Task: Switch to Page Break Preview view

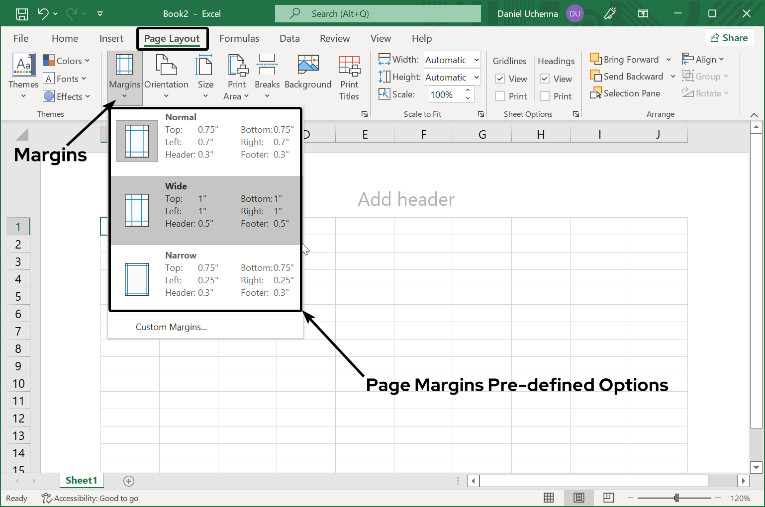Action: coord(608,498)
